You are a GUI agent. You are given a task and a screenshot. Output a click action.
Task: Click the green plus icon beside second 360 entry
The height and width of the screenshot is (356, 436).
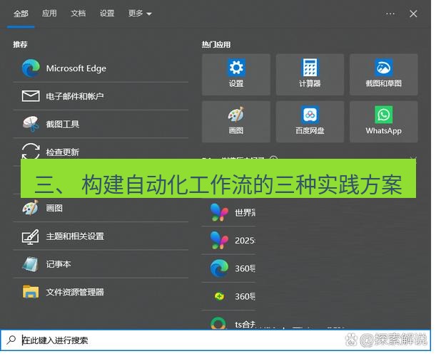(x=219, y=296)
